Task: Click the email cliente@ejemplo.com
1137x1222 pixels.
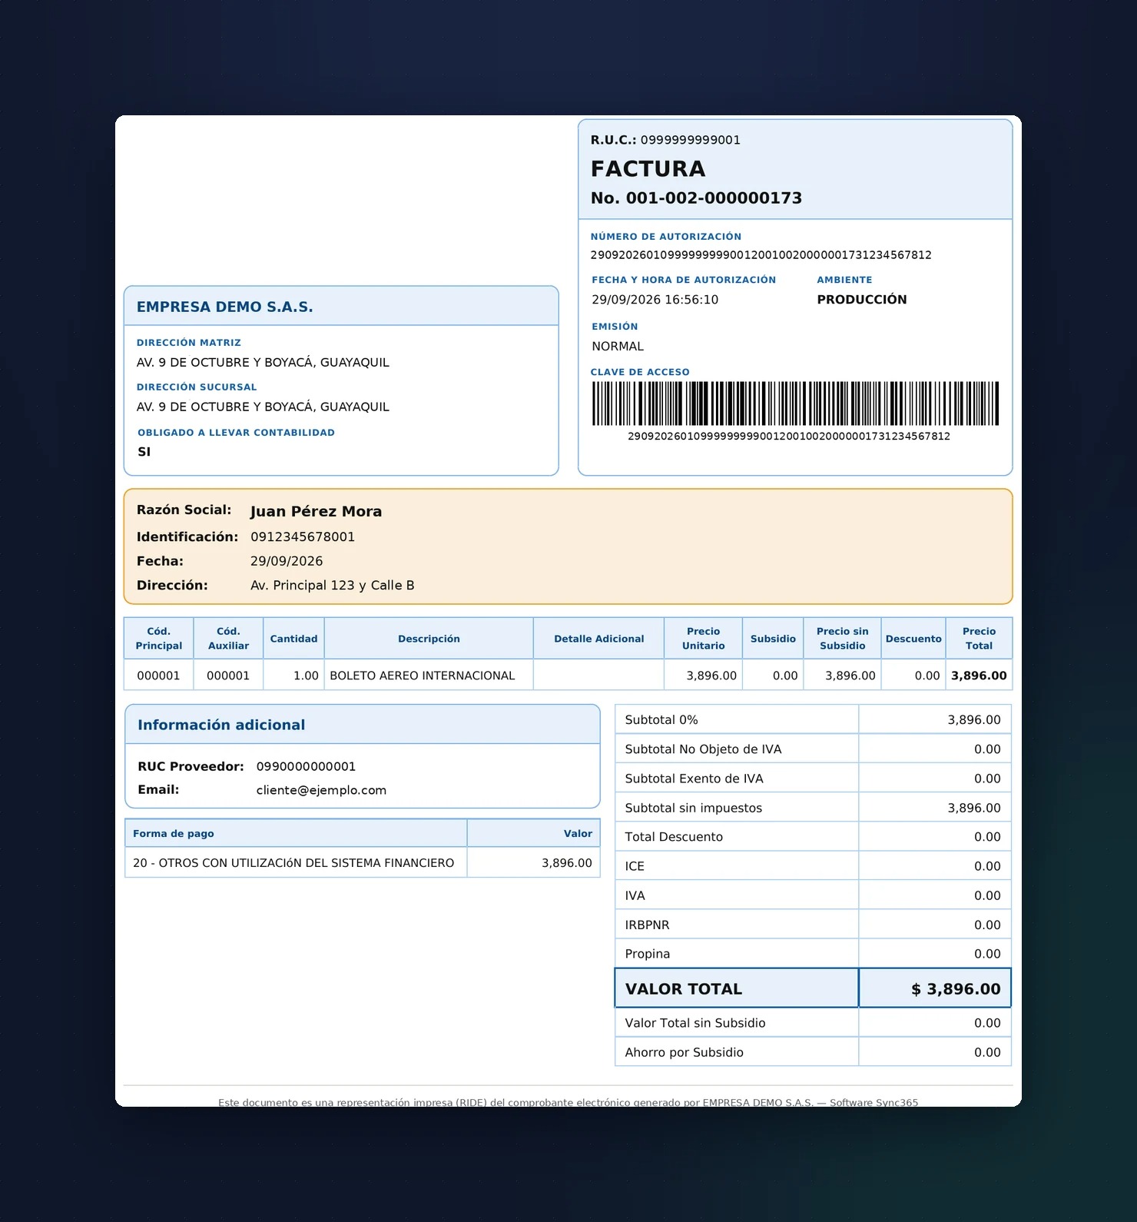Action: coord(321,790)
